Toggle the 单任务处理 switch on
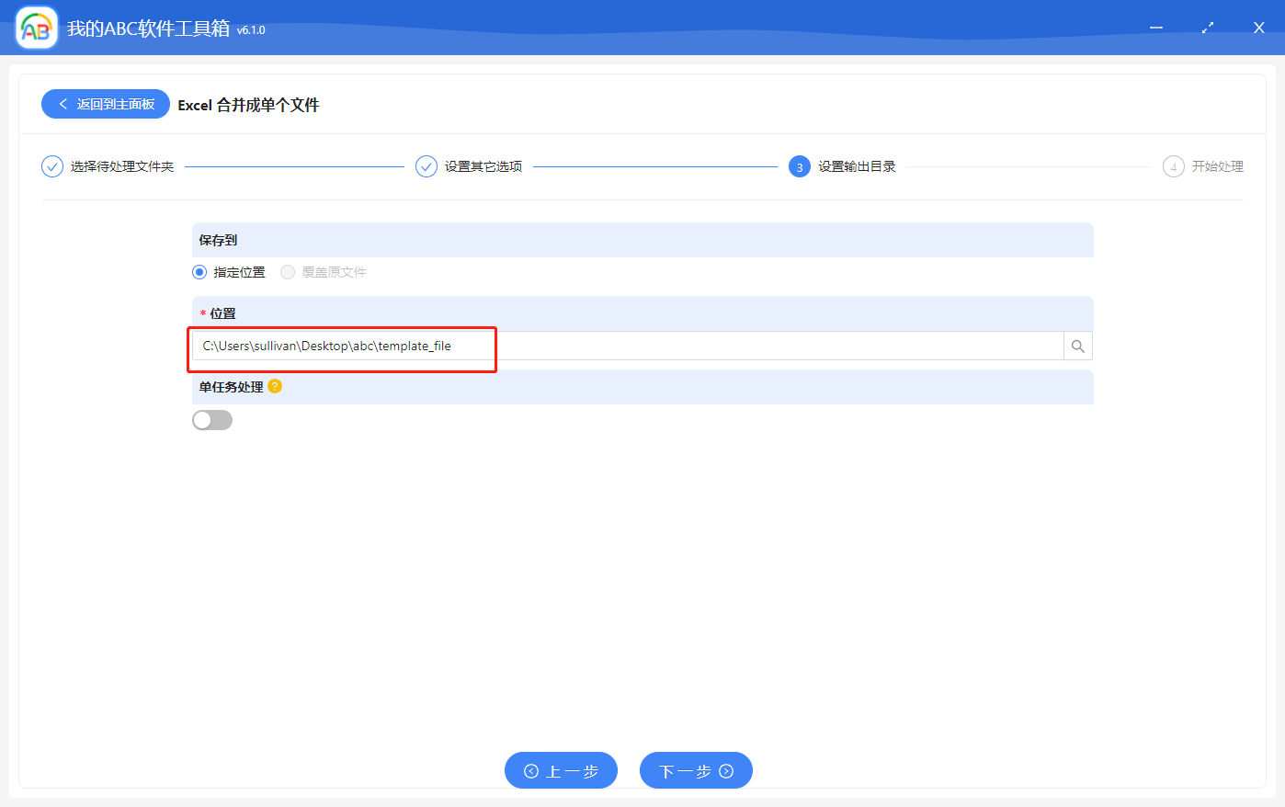This screenshot has height=807, width=1285. pyautogui.click(x=212, y=420)
